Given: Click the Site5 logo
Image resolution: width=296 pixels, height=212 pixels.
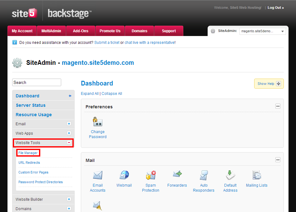Looking at the screenshot, I should click(24, 13).
